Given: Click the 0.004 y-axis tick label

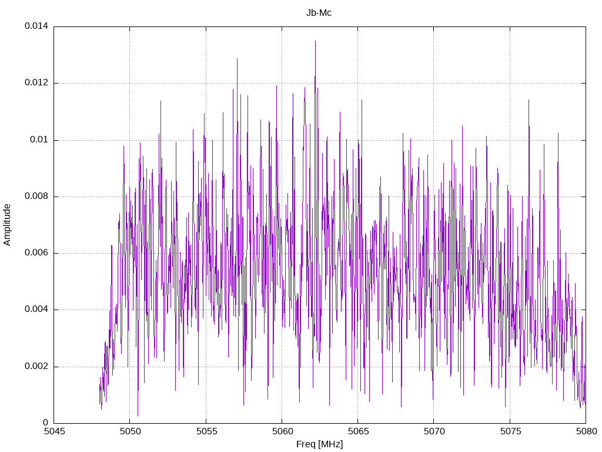Looking at the screenshot, I should [36, 310].
